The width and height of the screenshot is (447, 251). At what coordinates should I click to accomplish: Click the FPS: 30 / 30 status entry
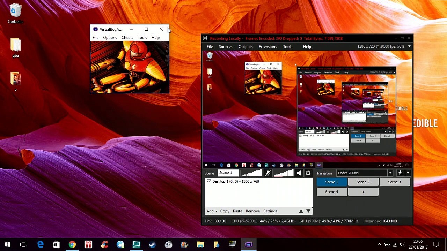pyautogui.click(x=215, y=221)
